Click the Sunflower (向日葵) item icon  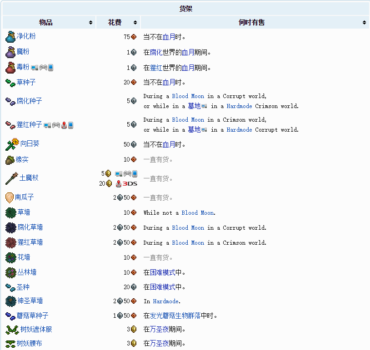pos(12,144)
